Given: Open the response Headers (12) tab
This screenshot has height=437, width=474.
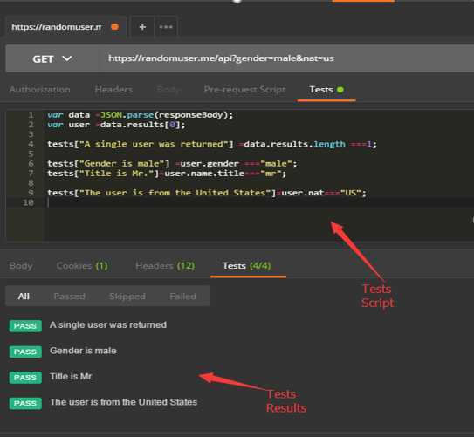Looking at the screenshot, I should coord(165,266).
